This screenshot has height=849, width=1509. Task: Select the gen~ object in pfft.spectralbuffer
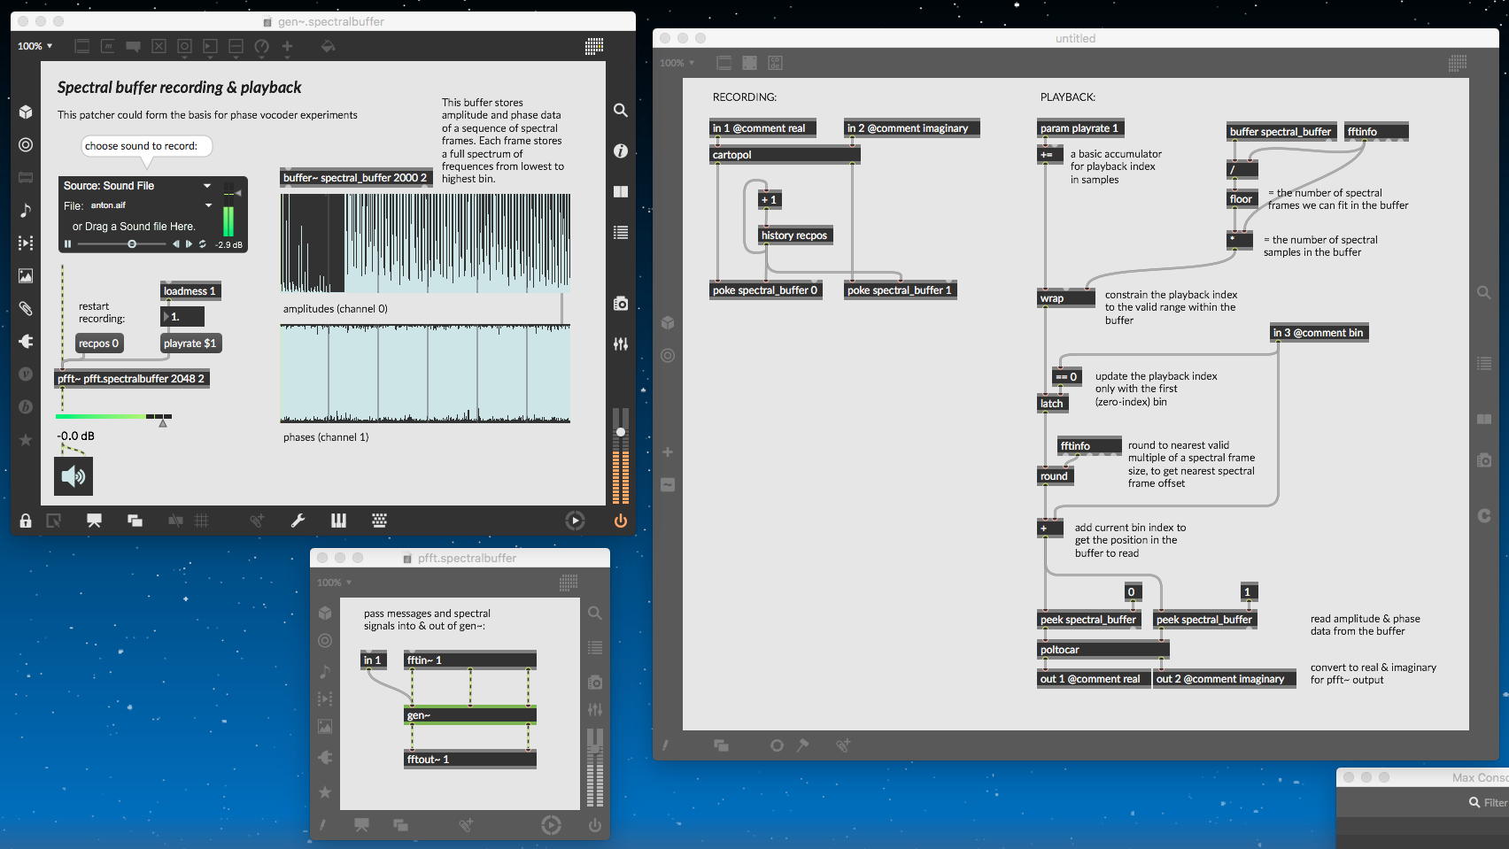(x=470, y=715)
